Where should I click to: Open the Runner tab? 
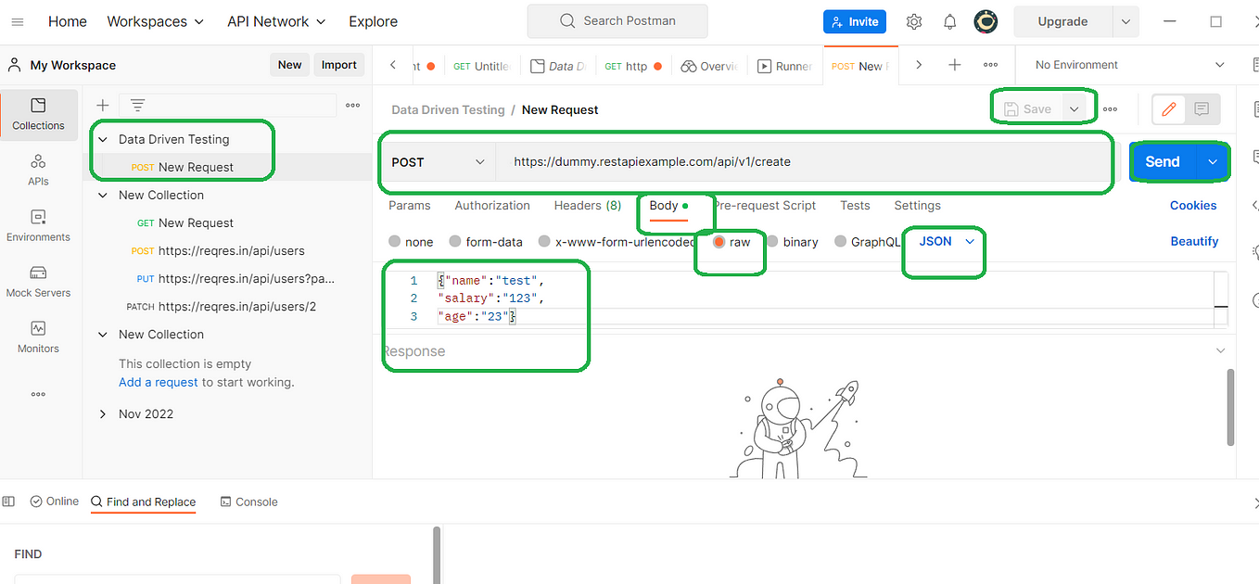pyautogui.click(x=784, y=66)
